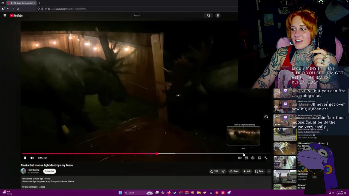Pause the moose fight video
349x196 pixels.
[x=25, y=158]
